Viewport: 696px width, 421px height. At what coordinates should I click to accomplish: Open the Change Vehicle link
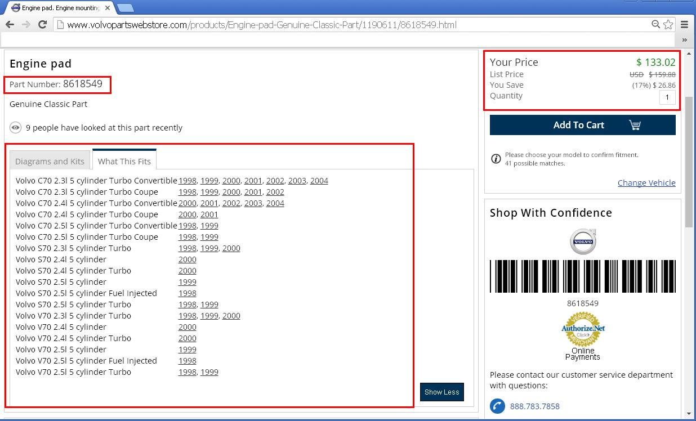pos(646,183)
